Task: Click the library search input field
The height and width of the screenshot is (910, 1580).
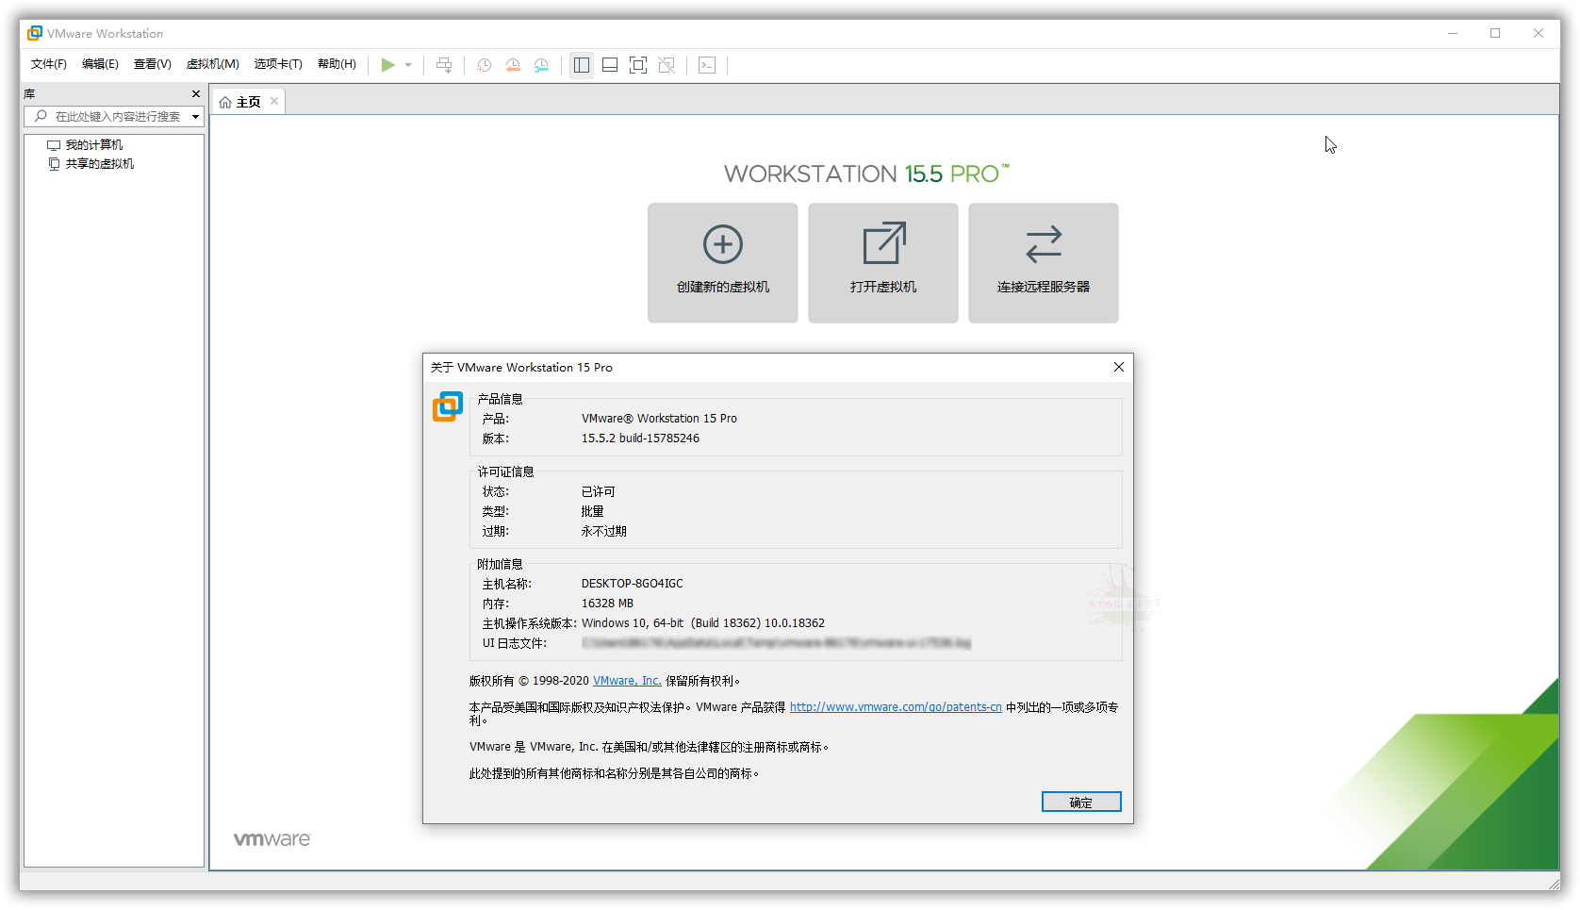Action: [113, 117]
